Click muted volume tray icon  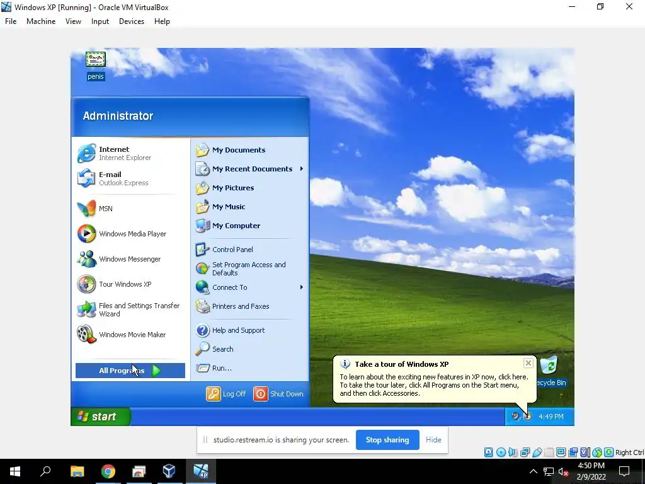coord(563,471)
